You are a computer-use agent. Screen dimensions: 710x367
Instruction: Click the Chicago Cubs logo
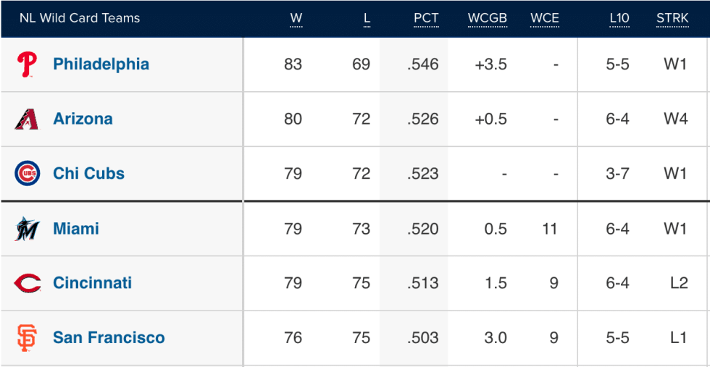click(28, 174)
